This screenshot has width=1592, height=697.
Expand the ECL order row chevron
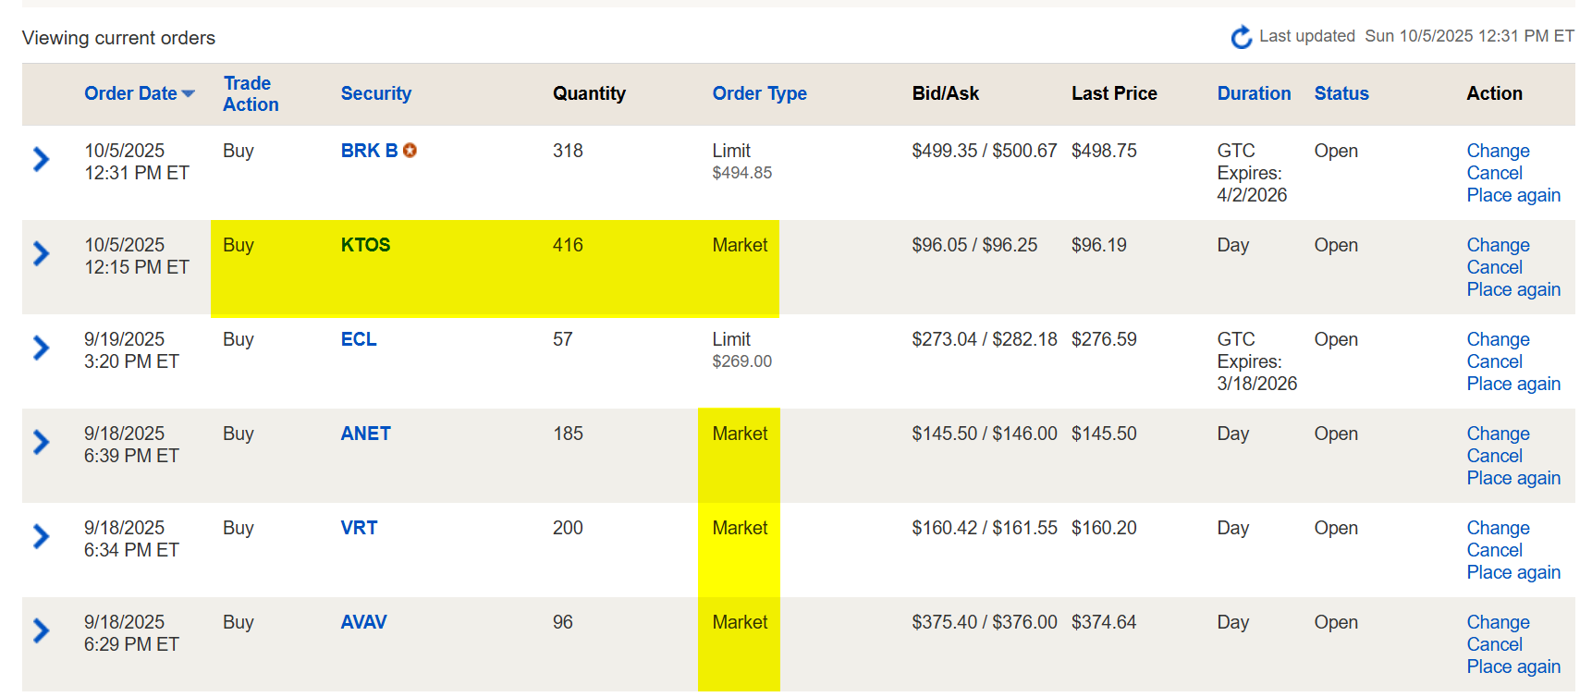coord(41,348)
